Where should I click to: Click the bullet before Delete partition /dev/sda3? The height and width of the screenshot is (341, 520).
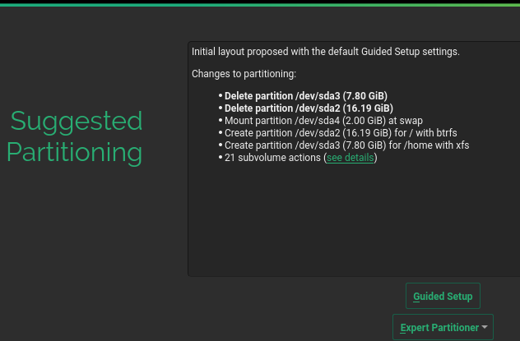tap(221, 96)
